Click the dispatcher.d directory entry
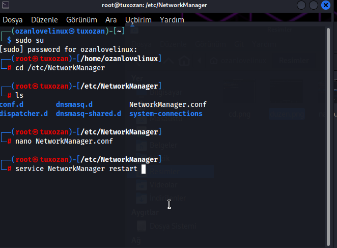Image resolution: width=337 pixels, height=248 pixels. 24,114
